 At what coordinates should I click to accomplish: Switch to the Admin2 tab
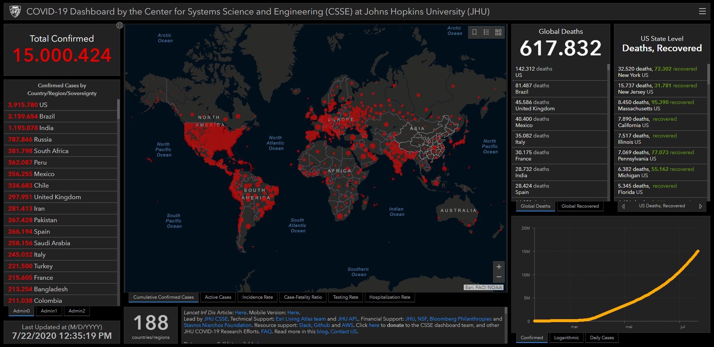pos(77,311)
